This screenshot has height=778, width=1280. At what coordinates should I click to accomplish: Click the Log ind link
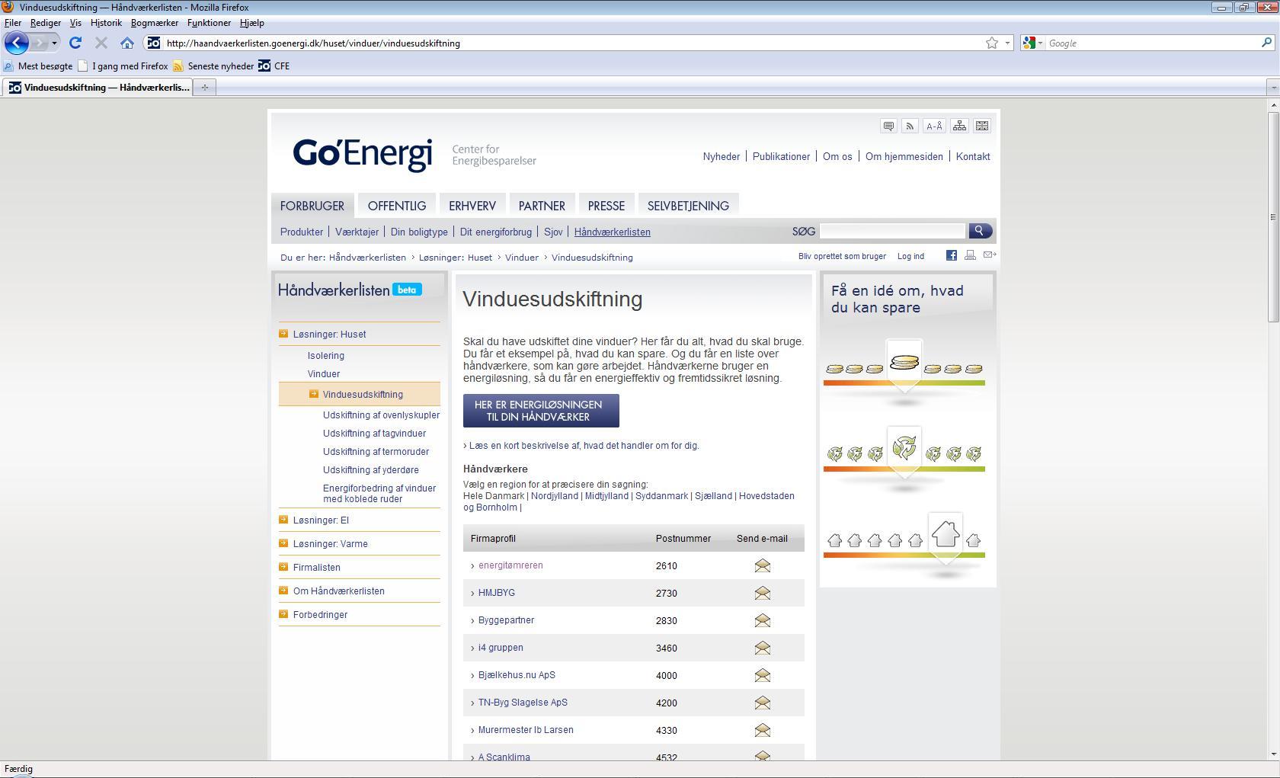[x=910, y=257]
